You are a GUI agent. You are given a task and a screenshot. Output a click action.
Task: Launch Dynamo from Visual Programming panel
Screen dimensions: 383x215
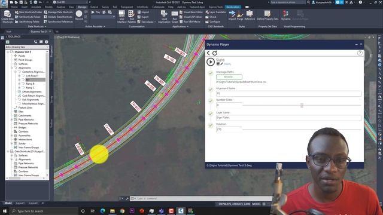(x=285, y=16)
